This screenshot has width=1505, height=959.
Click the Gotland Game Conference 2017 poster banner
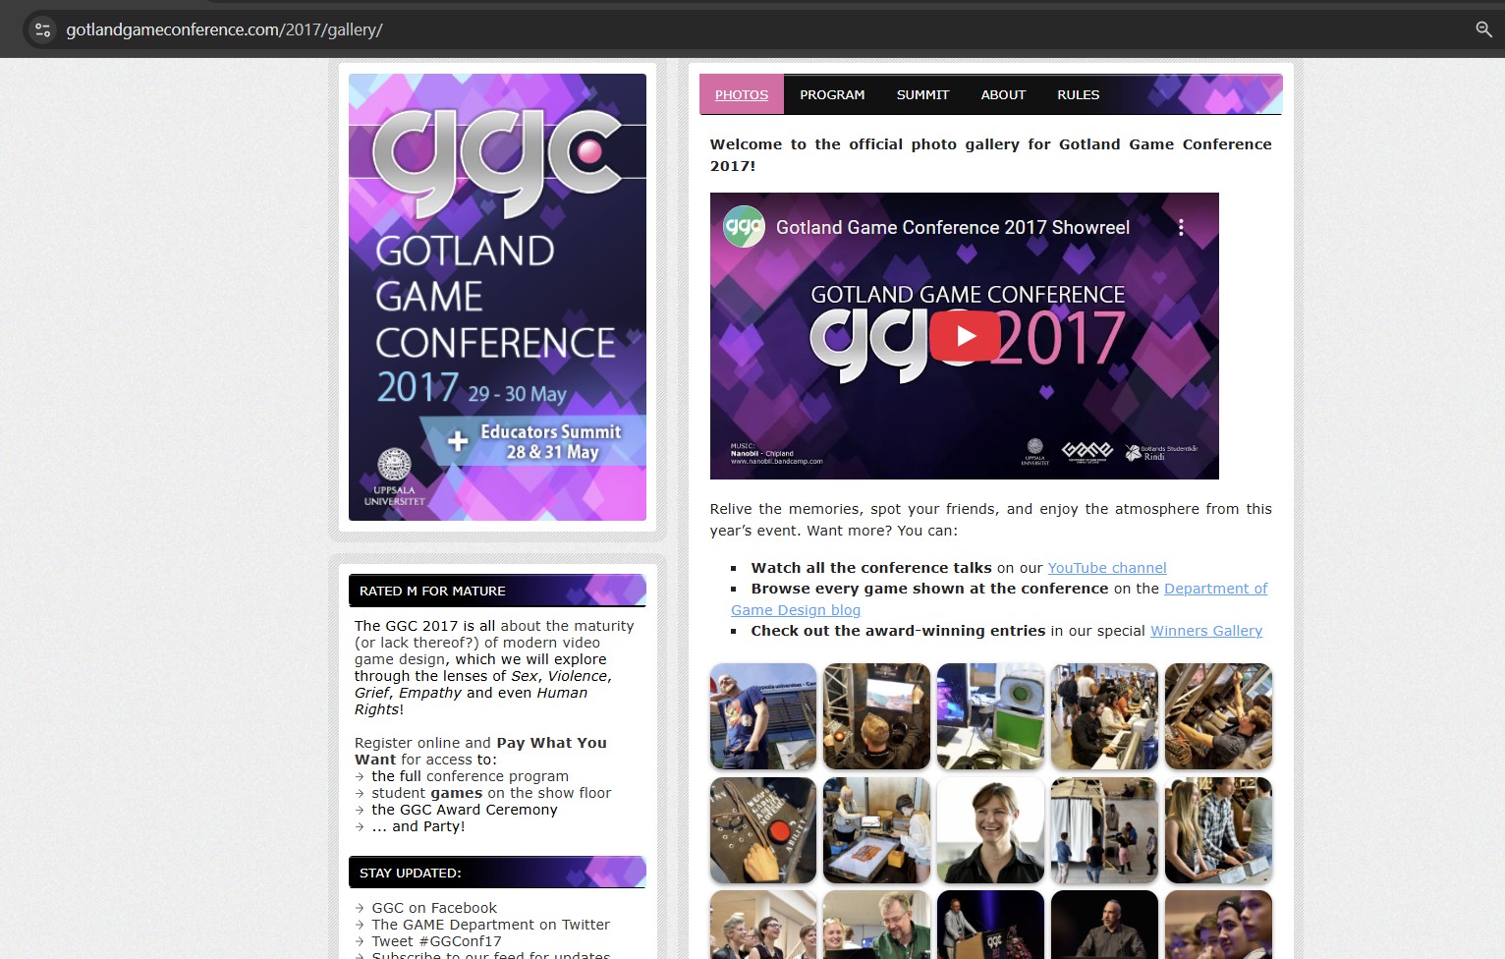[497, 297]
